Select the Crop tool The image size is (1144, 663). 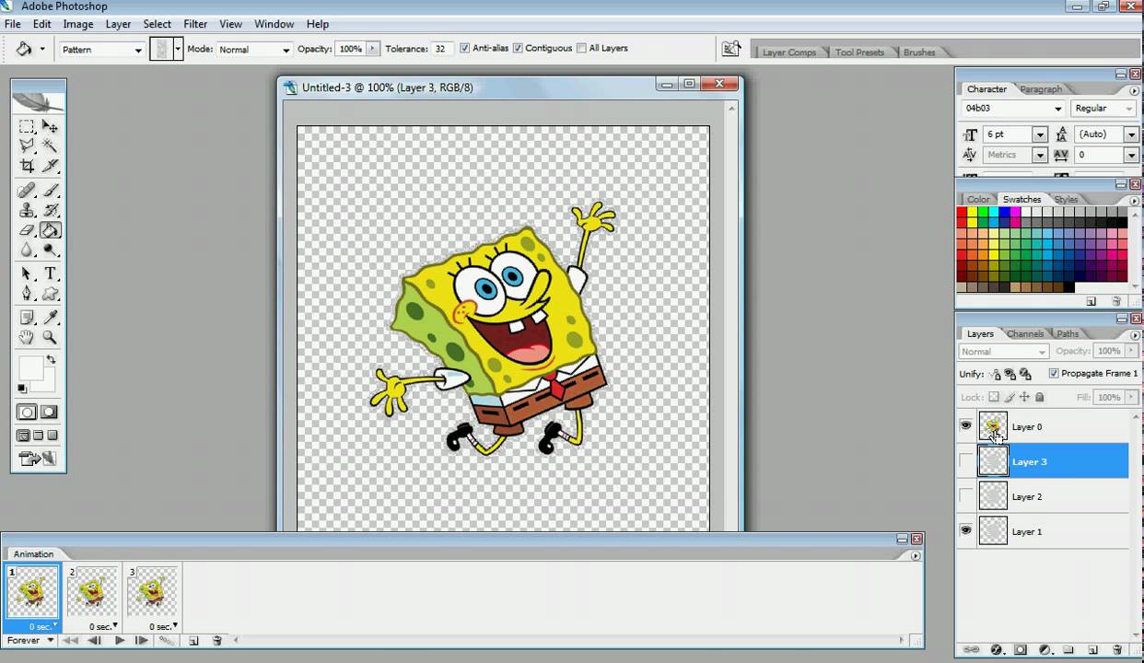(x=27, y=166)
